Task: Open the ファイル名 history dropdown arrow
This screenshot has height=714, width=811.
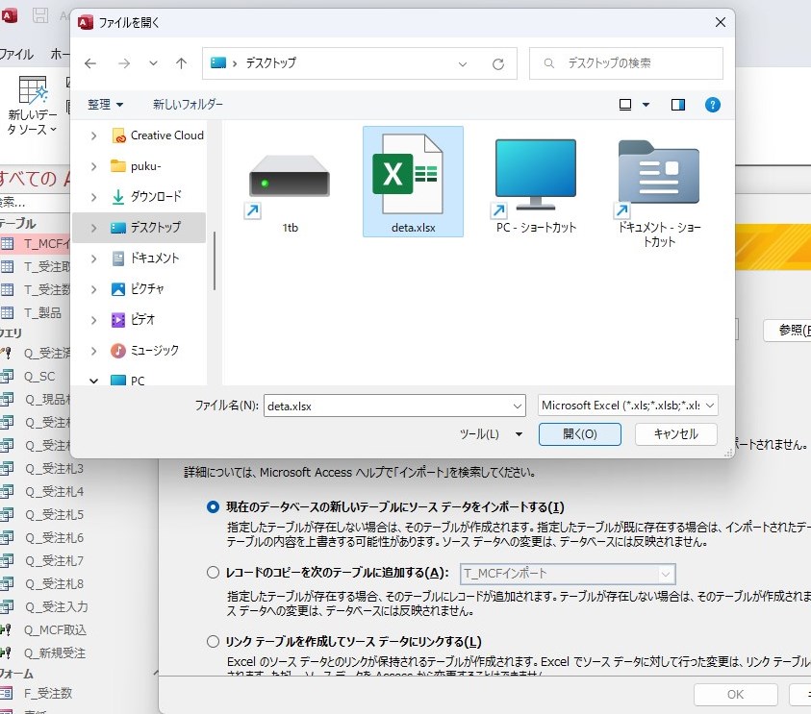Action: click(x=518, y=406)
